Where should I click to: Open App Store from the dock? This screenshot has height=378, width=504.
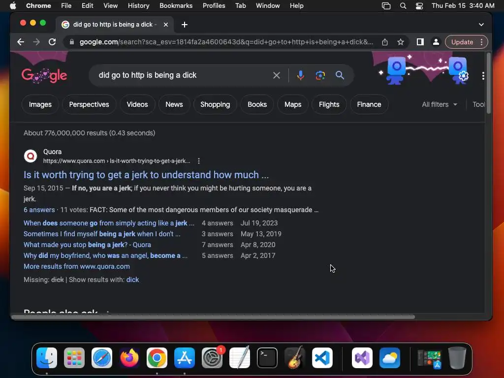click(185, 358)
